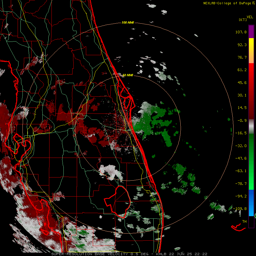Select the -109.8 value on velocity scale

(x=240, y=209)
